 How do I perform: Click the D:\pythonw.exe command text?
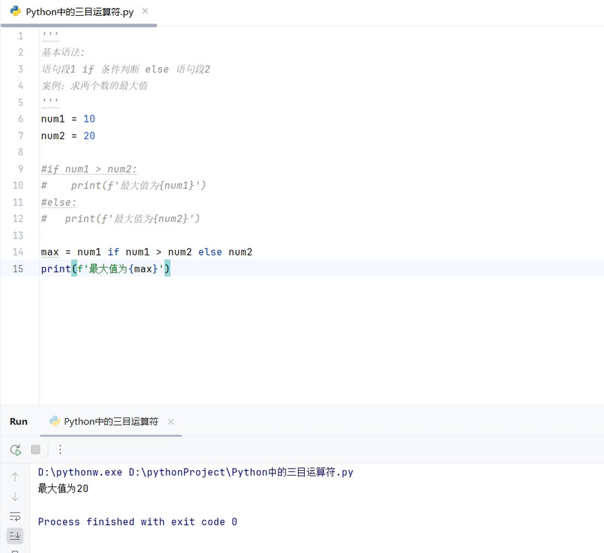tap(80, 472)
